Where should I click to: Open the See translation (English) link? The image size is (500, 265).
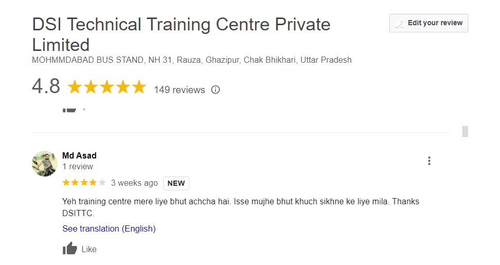[109, 228]
